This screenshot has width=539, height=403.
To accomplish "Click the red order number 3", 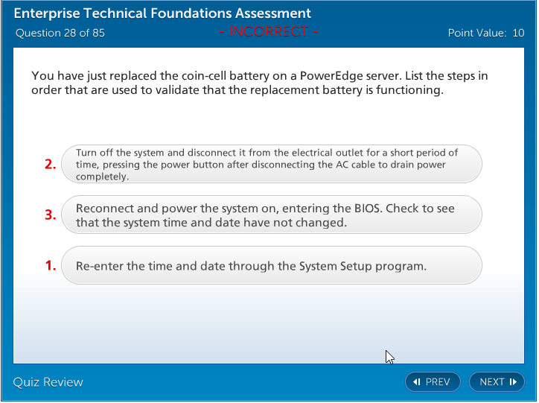I will click(51, 215).
